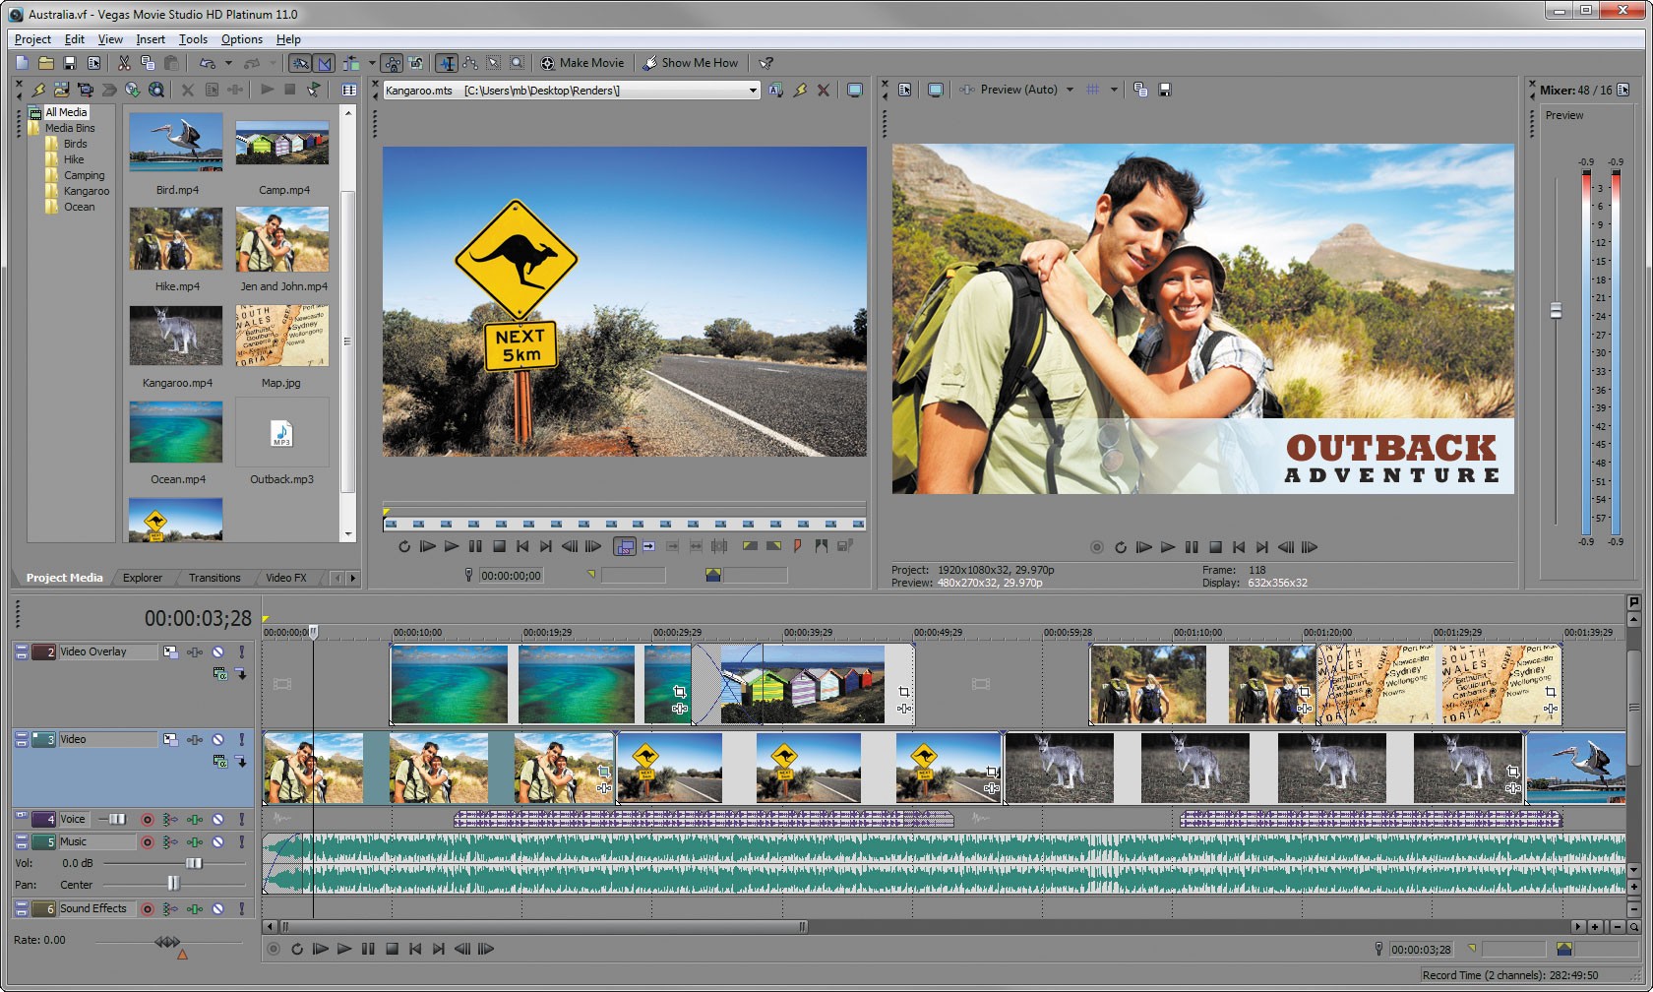Switch to the Transitions tab
Screen dimensions: 1653x992
(x=214, y=578)
